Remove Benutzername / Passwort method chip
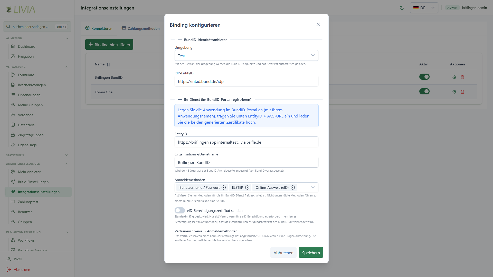The image size is (493, 277). point(224,187)
